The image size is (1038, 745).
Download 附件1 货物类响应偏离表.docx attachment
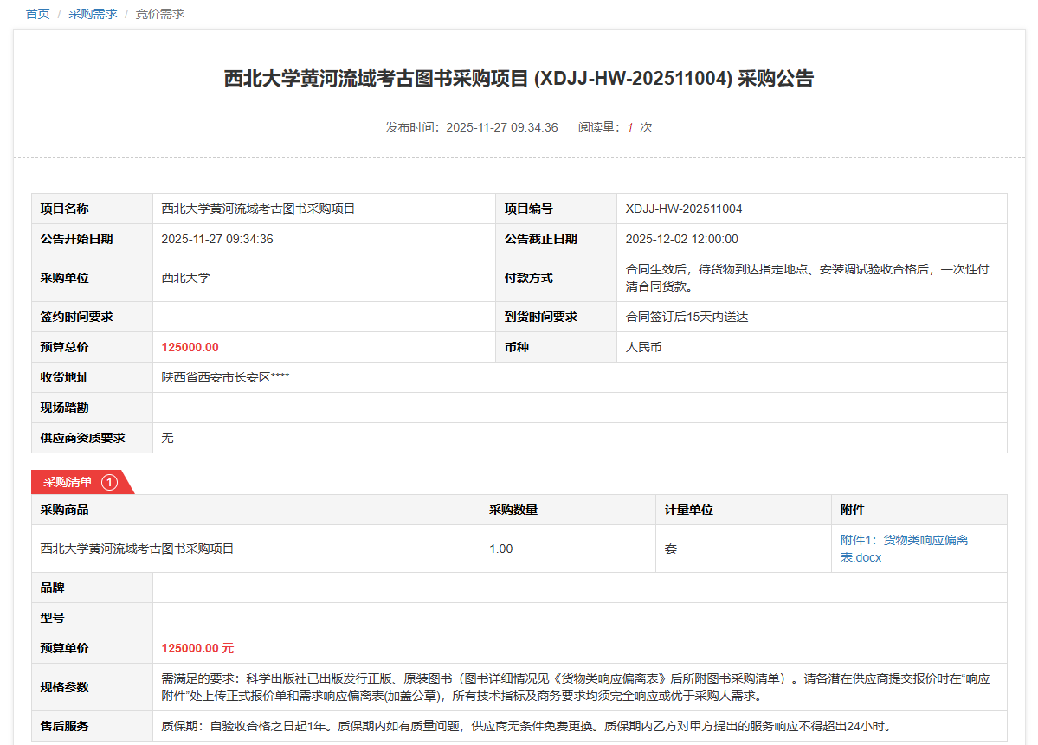coord(904,549)
